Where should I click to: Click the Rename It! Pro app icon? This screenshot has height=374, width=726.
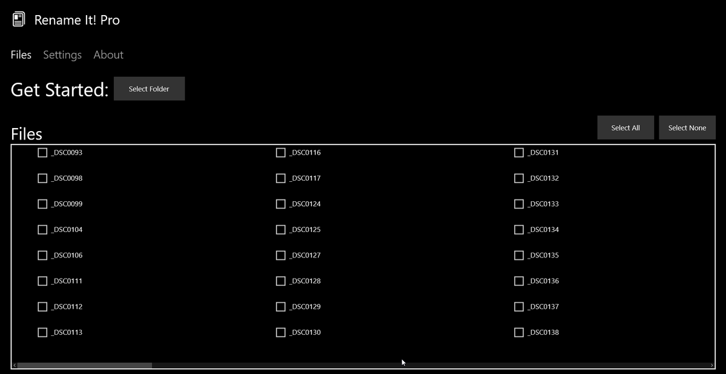point(18,18)
